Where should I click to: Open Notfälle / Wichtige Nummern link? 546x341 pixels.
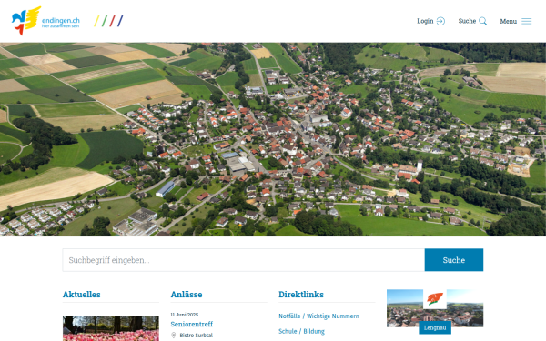click(x=318, y=316)
